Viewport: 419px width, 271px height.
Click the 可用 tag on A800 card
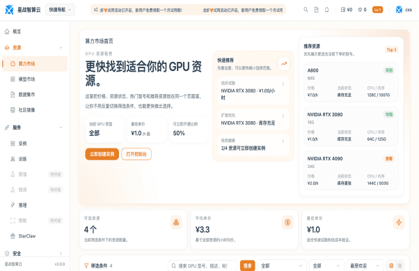tap(389, 70)
